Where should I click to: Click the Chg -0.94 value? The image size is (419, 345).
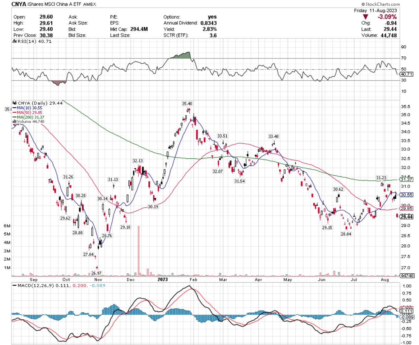tap(391, 23)
